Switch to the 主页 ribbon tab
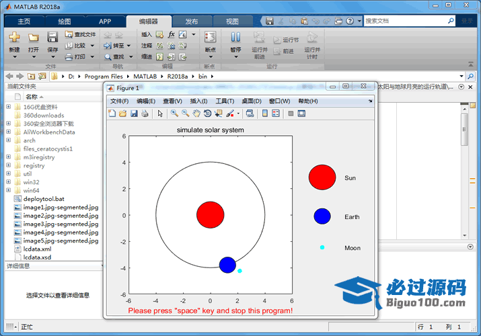 click(24, 22)
